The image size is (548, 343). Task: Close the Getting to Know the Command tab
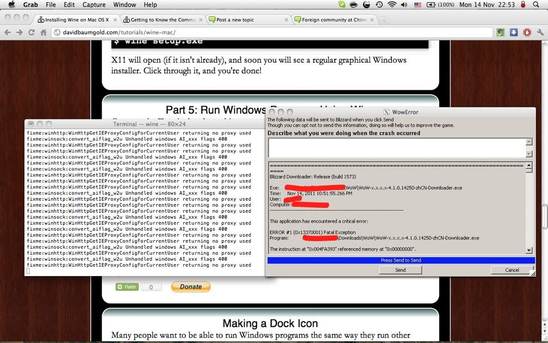click(201, 20)
